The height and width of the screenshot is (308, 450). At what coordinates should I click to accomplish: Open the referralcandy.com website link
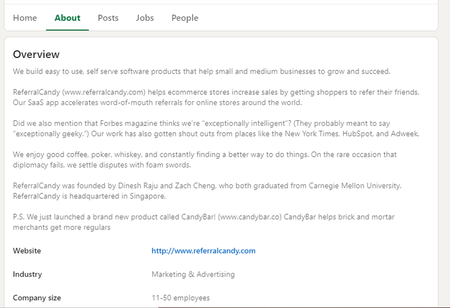[204, 251]
